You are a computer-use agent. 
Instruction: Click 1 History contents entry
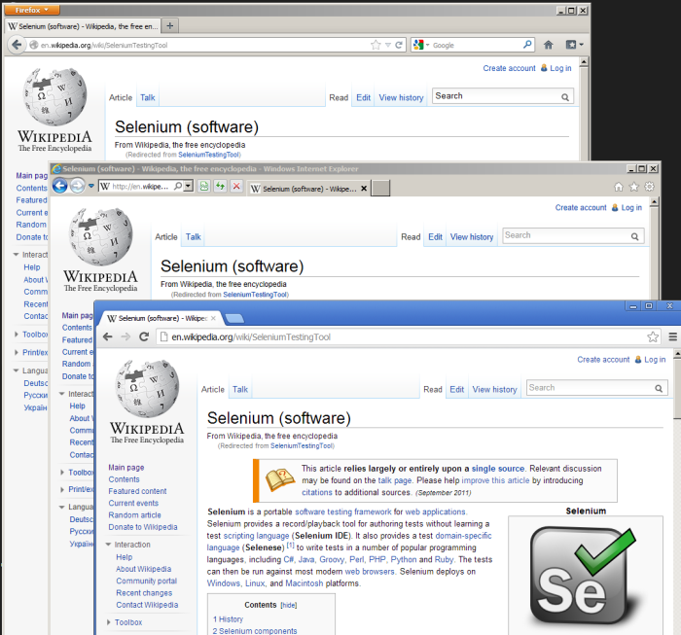click(x=228, y=619)
